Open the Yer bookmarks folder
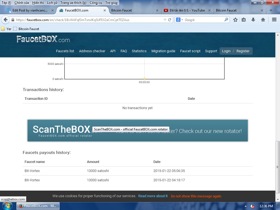 [x=6, y=29]
